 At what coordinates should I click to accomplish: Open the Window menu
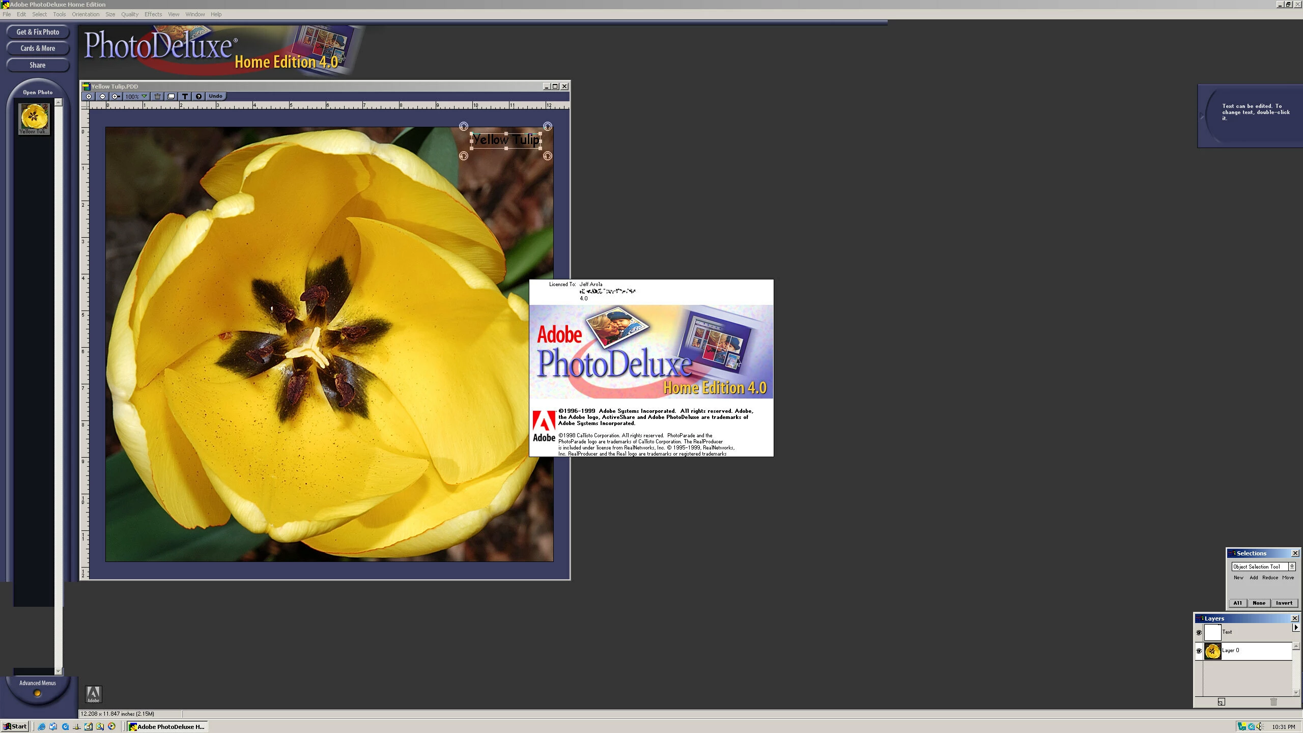click(x=195, y=14)
